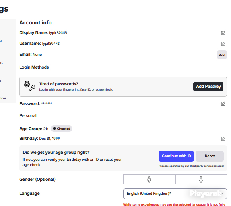
Task: Click the Tired of passwords banner
Action: 123,87
